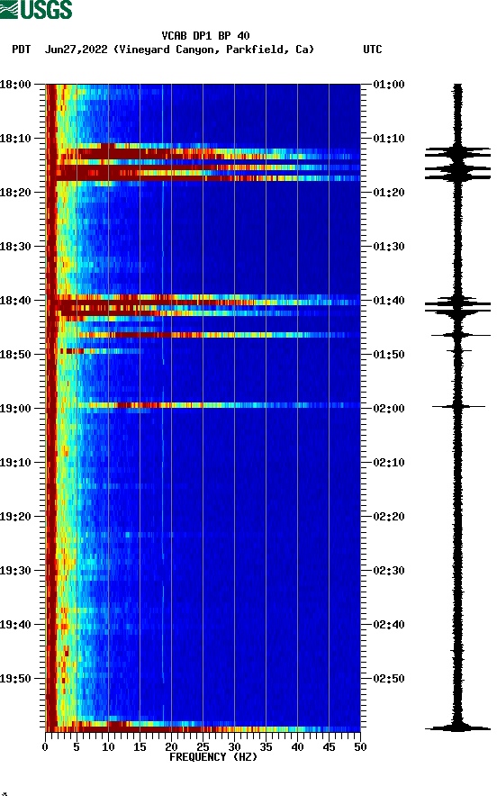Click the '15' Hz frequency axis label
Screen dimensions: 497x804
coord(140,747)
